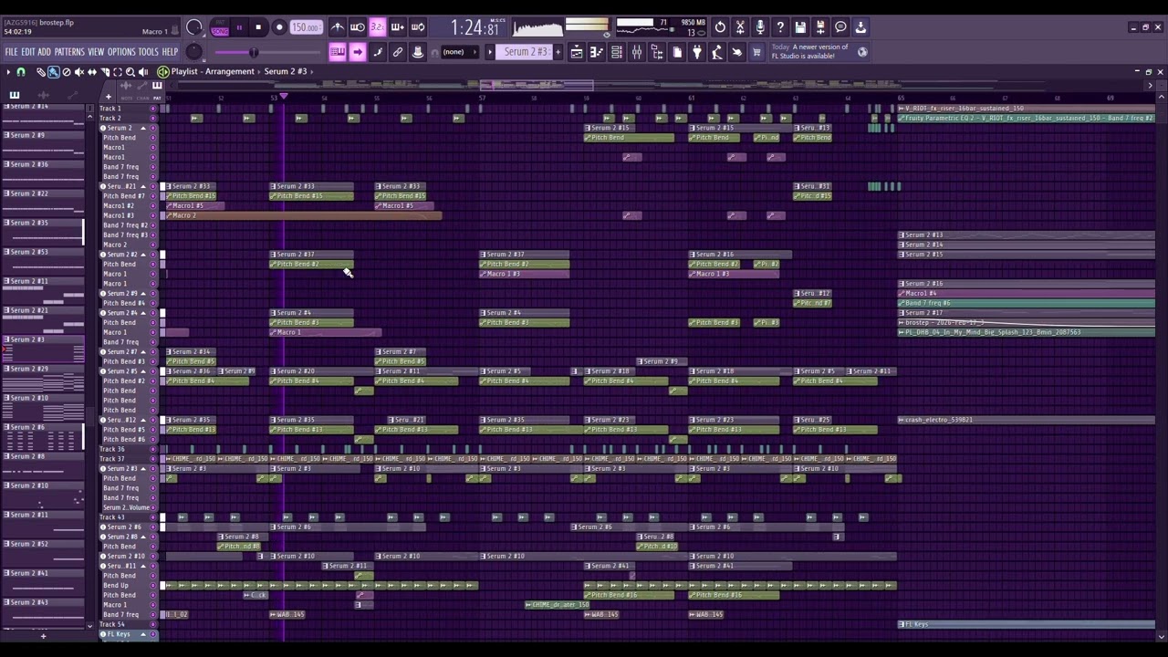Open the Playlist view
The image size is (1168, 657).
pyautogui.click(x=577, y=52)
